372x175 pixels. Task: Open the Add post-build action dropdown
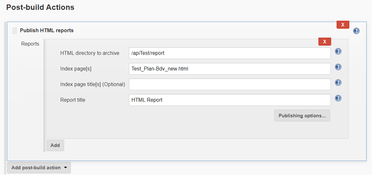click(x=39, y=168)
